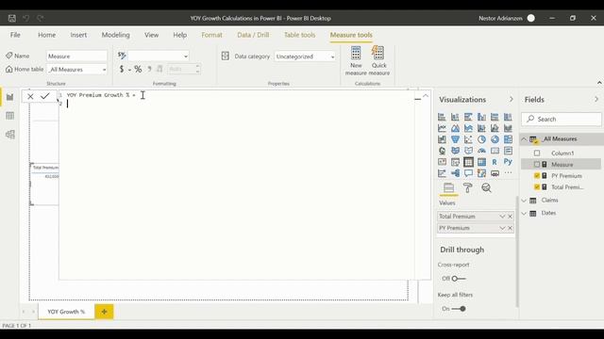Apply percentage format to the measure
This screenshot has width=604, height=339.
pyautogui.click(x=138, y=69)
